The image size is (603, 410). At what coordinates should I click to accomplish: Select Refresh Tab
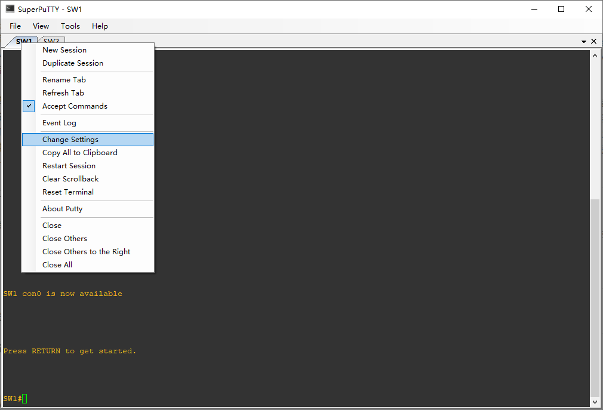pyautogui.click(x=88, y=93)
